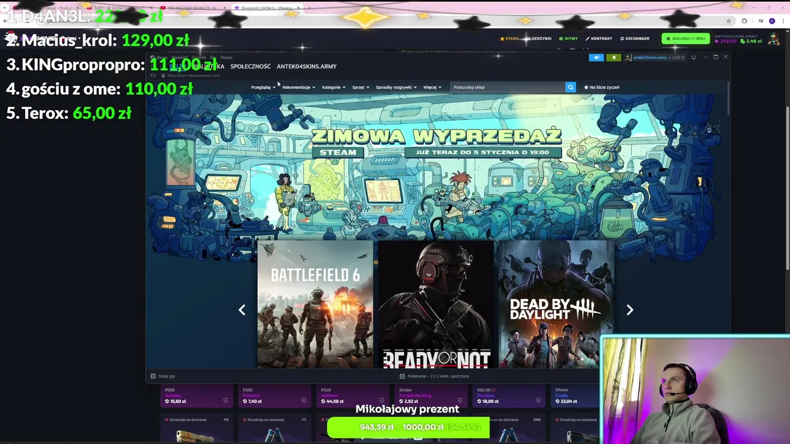The image size is (790, 444).
Task: Click the user avatar on skins site header
Action: [774, 39]
